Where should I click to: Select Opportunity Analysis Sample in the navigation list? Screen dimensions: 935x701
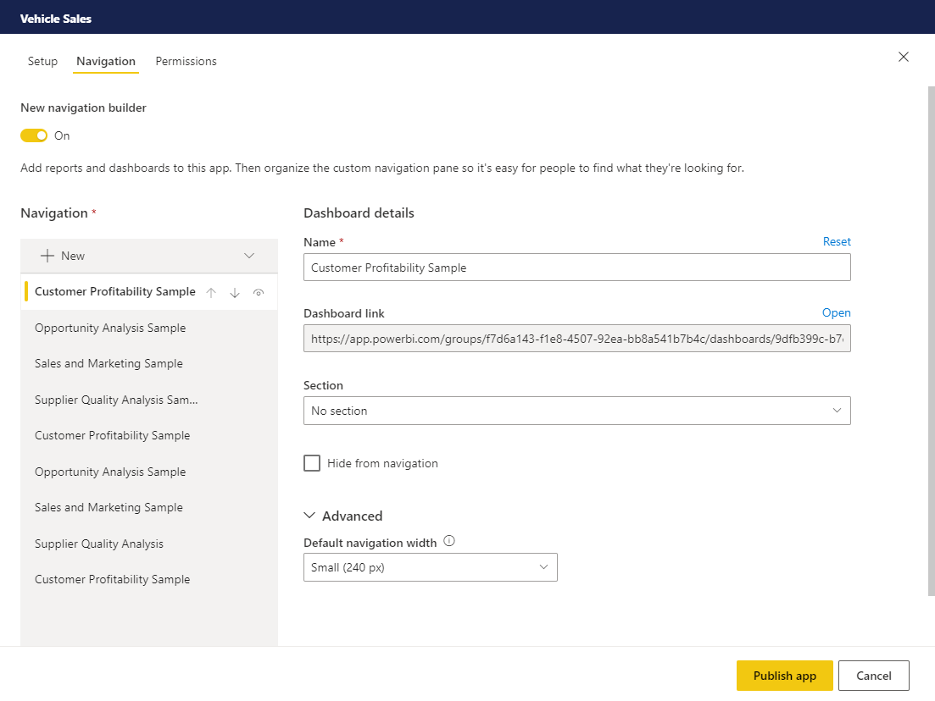point(111,328)
